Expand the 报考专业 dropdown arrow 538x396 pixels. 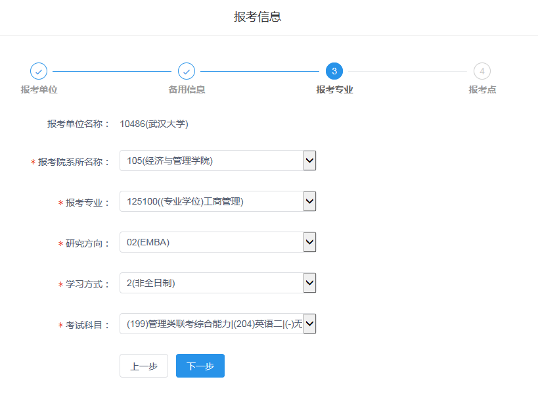[x=309, y=201]
